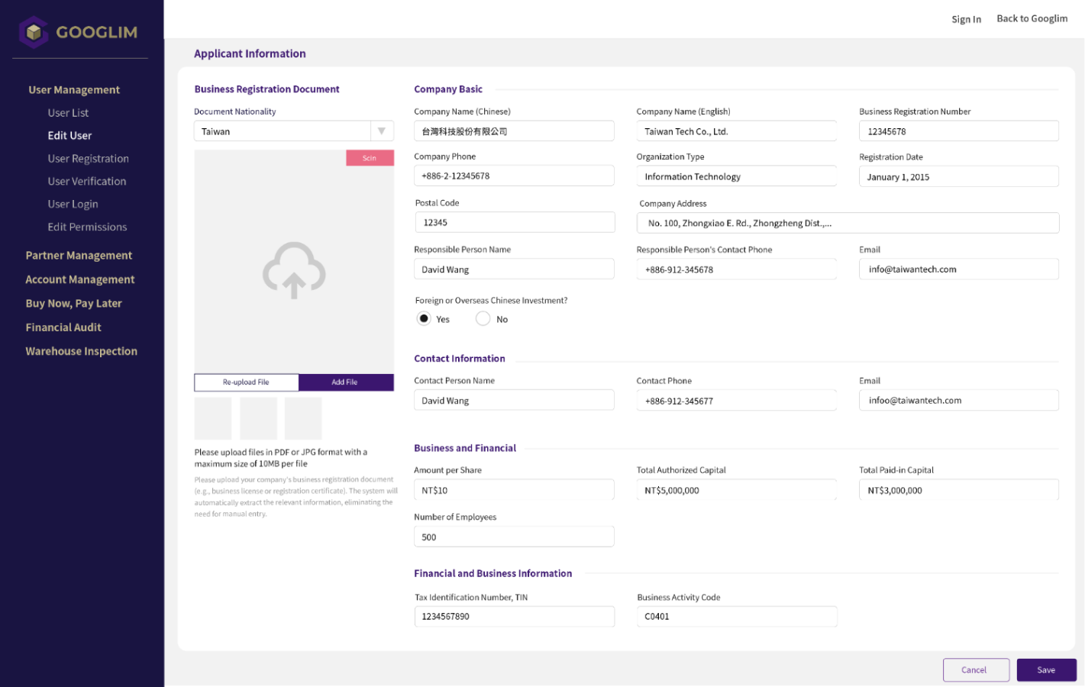The image size is (1085, 687).
Task: Click the red Scan button
Action: pos(370,158)
